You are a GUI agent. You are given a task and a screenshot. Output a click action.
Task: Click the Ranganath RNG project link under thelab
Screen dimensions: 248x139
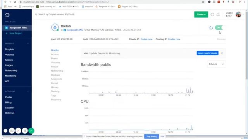[75, 30]
